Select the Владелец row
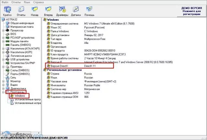 68,43
